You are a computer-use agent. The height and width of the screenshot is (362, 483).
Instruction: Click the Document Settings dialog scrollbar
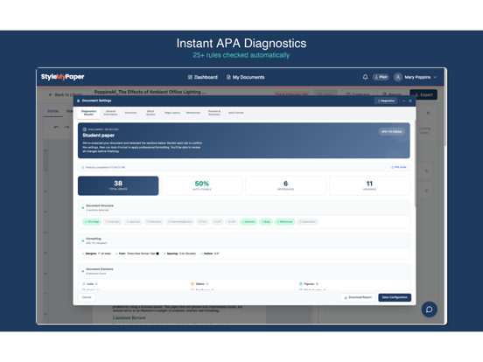[415, 164]
